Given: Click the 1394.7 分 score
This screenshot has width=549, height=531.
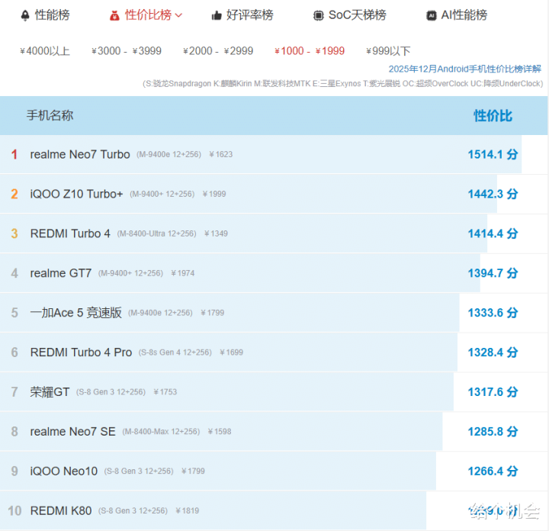Looking at the screenshot, I should point(493,273).
